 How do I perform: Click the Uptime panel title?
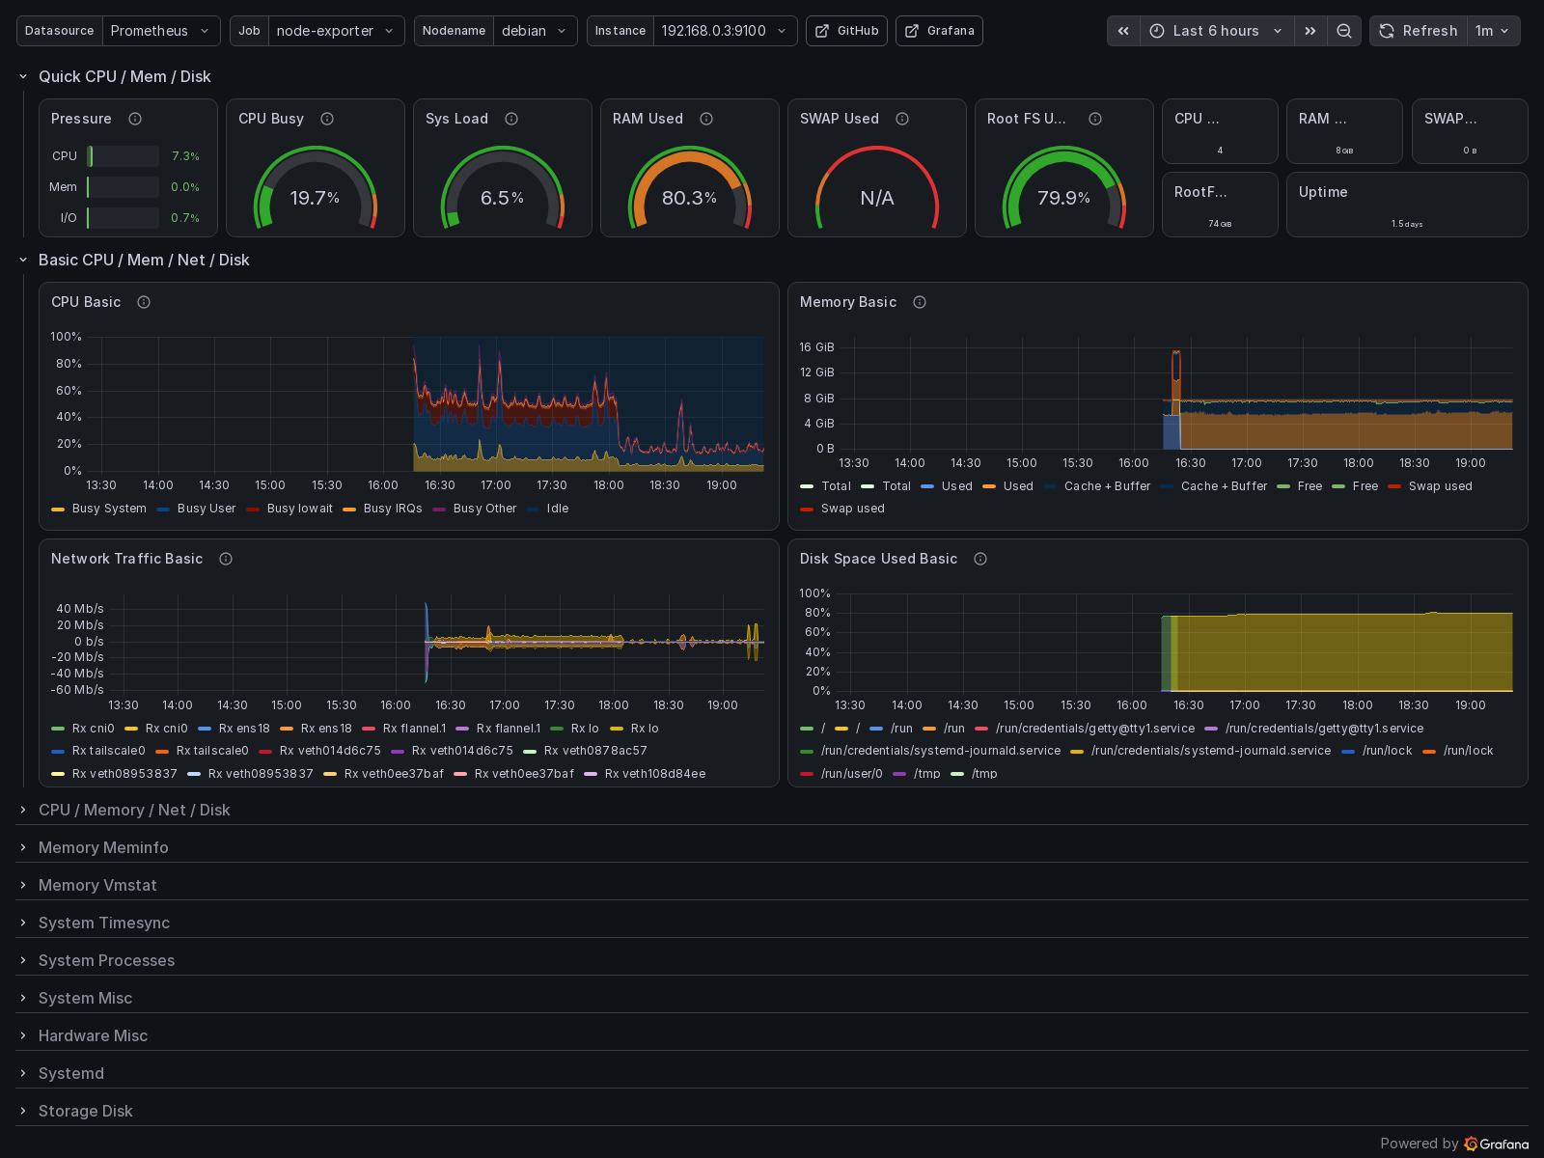[x=1323, y=192]
